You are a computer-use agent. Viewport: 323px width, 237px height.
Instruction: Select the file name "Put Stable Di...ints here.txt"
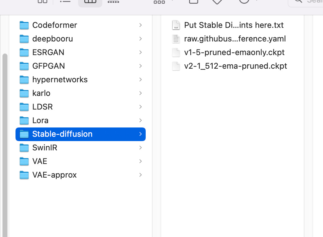pos(234,25)
